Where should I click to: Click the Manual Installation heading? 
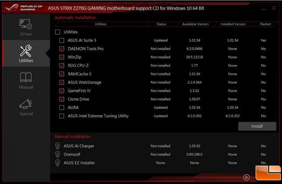click(73, 136)
